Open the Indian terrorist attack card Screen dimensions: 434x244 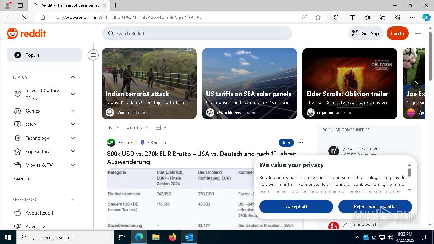pyautogui.click(x=149, y=84)
